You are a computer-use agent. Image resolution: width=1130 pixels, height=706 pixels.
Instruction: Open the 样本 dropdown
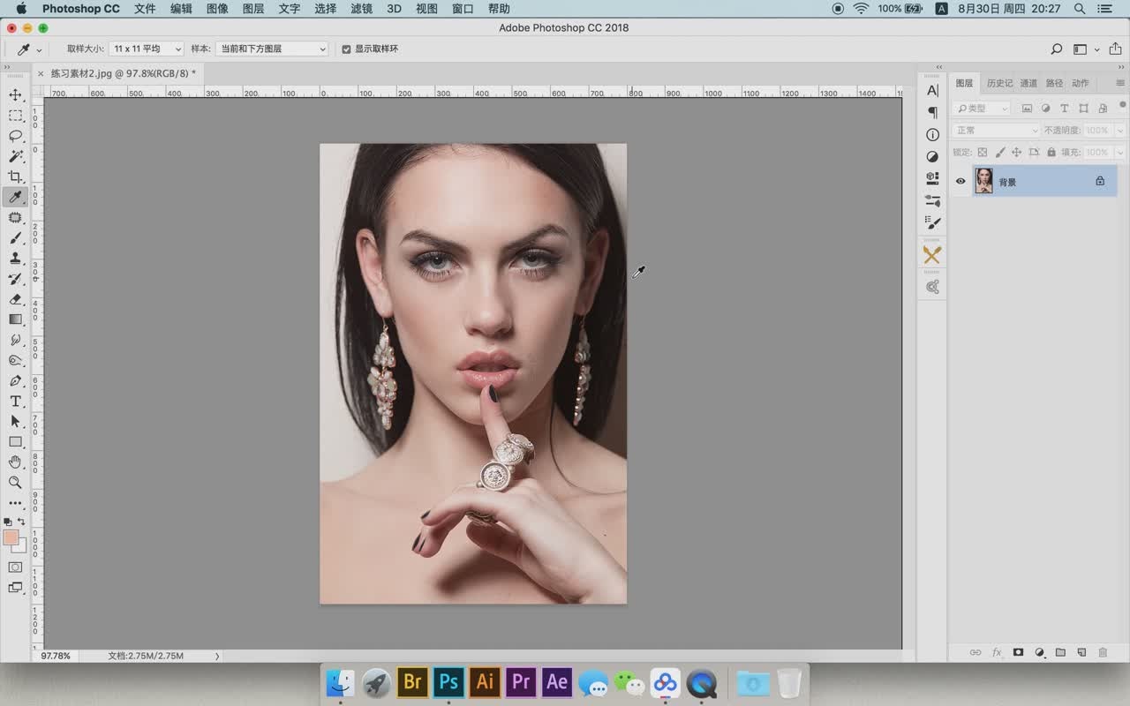[272, 49]
